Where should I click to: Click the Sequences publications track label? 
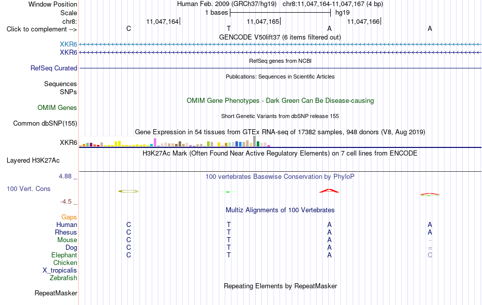60,84
